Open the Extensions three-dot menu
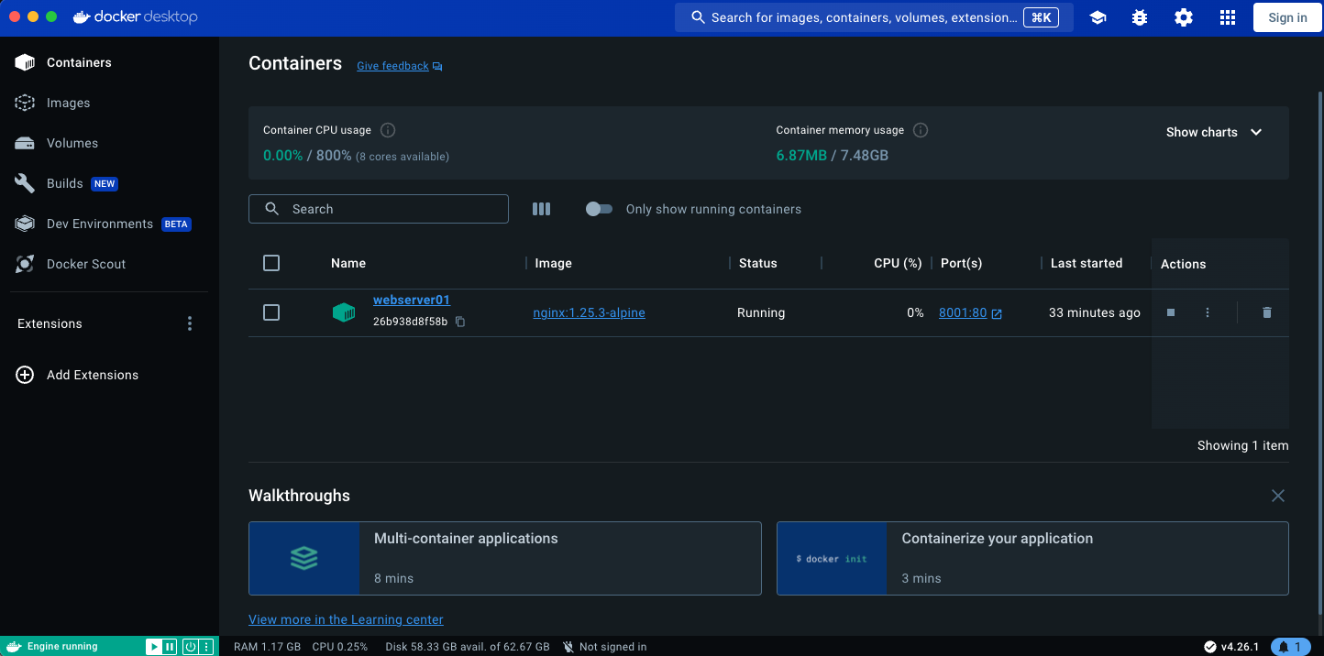This screenshot has height=656, width=1324. [x=190, y=323]
